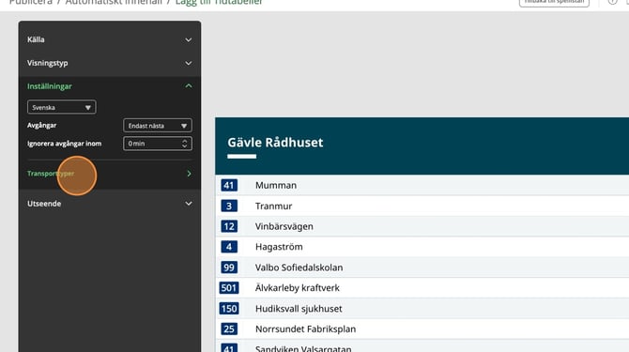Open the Transporttyper submenu
Image resolution: width=629 pixels, height=352 pixels.
tap(110, 174)
